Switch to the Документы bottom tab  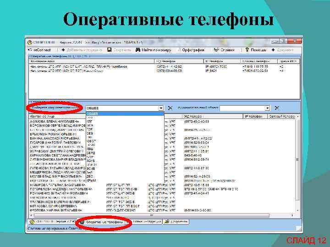tap(176, 222)
